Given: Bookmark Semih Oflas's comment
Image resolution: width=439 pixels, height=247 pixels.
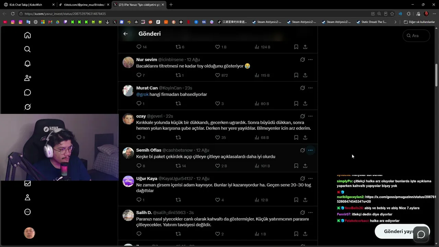Looking at the screenshot, I should coord(296,166).
